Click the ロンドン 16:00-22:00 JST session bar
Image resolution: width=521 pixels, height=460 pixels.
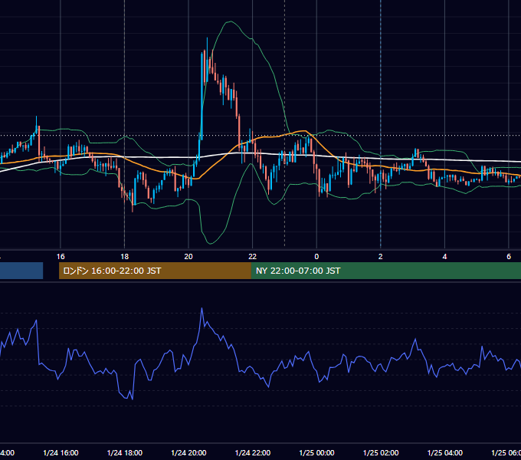click(155, 271)
